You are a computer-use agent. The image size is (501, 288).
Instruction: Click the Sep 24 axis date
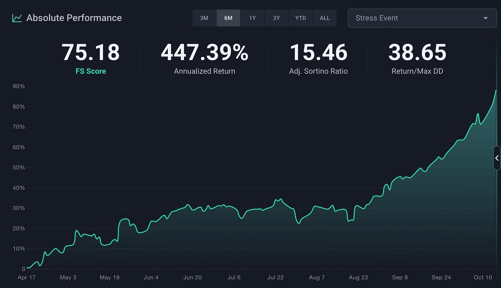click(x=441, y=277)
